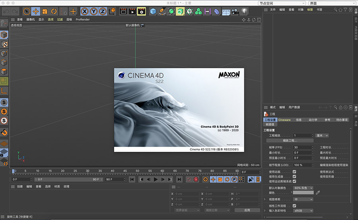The image size is (358, 220).
Task: Click the Undo arrow in top toolbar
Action: click(x=6, y=11)
